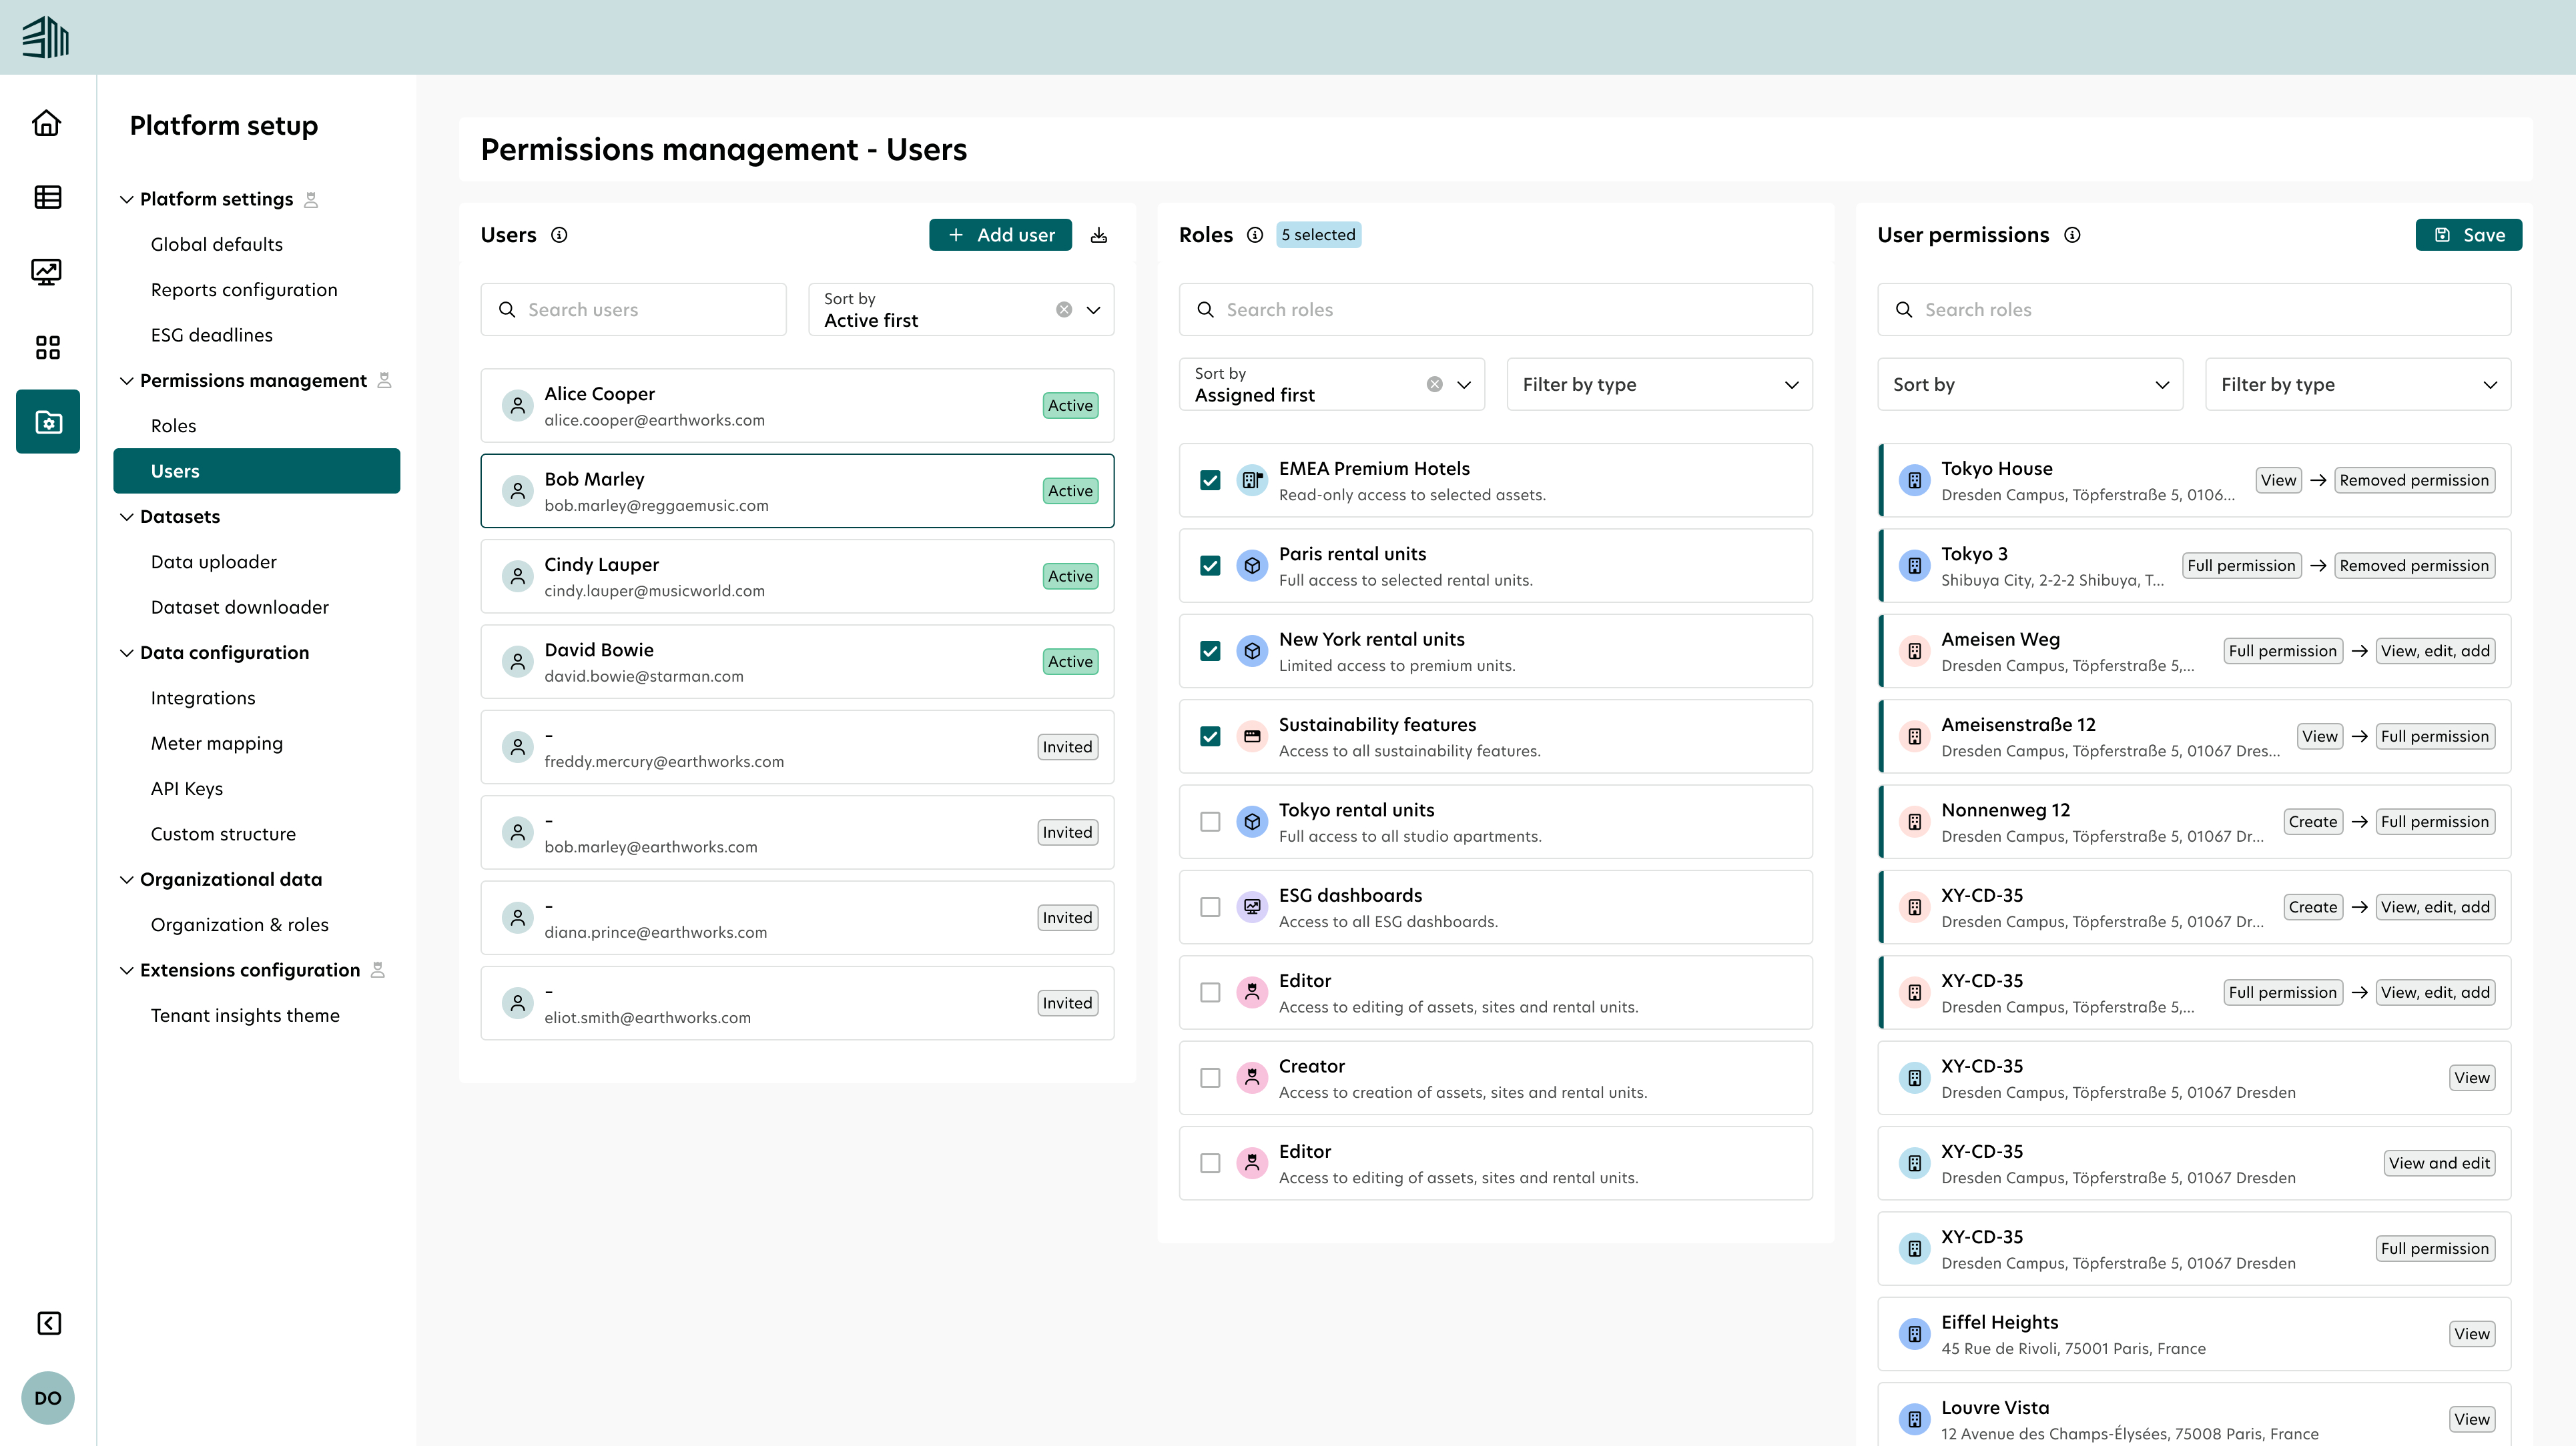This screenshot has height=1446, width=2576.
Task: Click the company logo in header
Action: [x=46, y=37]
